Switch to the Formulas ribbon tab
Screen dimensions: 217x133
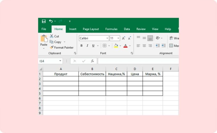[x=111, y=29]
